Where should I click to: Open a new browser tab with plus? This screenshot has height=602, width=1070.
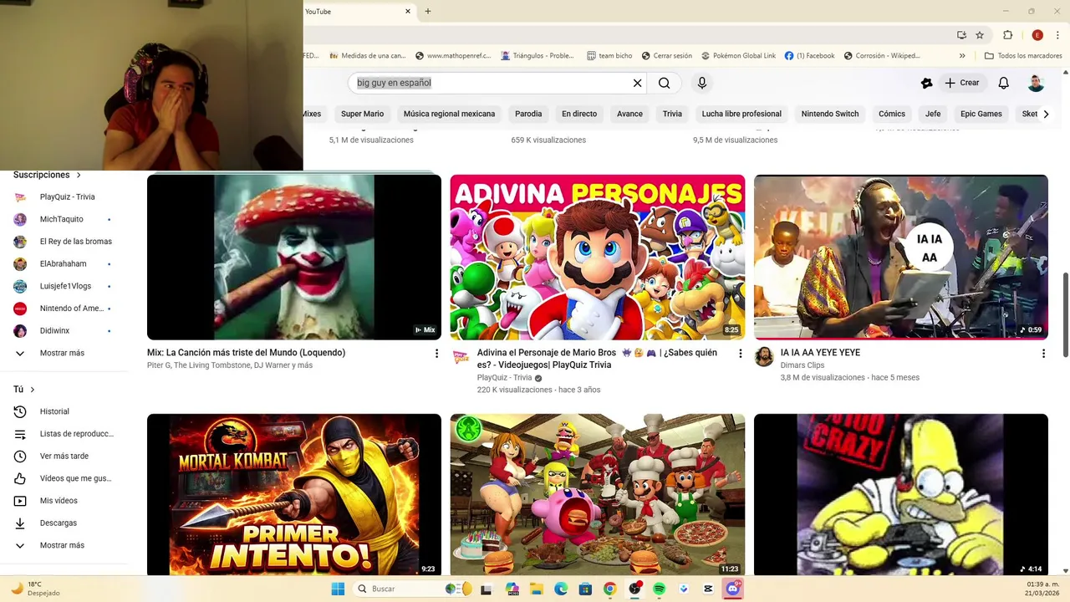[x=428, y=12]
